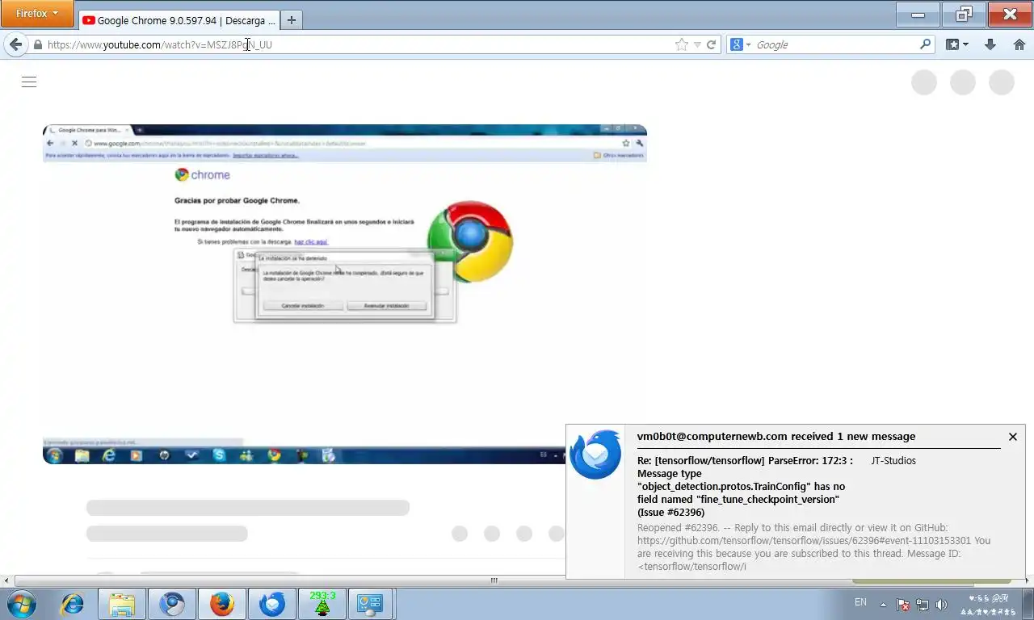The width and height of the screenshot is (1034, 620).
Task: Click the network tray icon
Action: (923, 605)
